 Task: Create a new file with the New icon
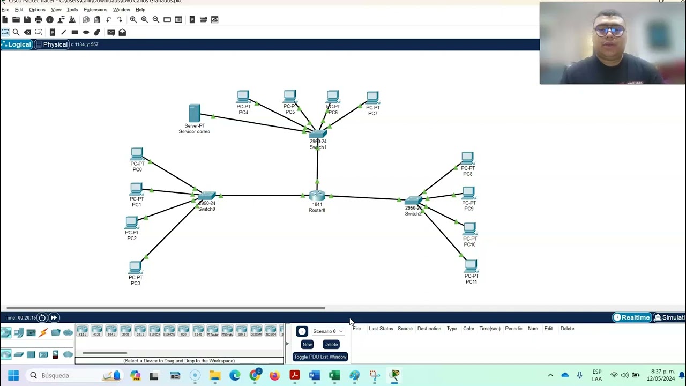point(5,20)
